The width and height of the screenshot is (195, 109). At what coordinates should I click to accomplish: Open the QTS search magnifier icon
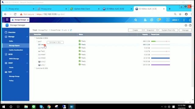tap(136, 20)
